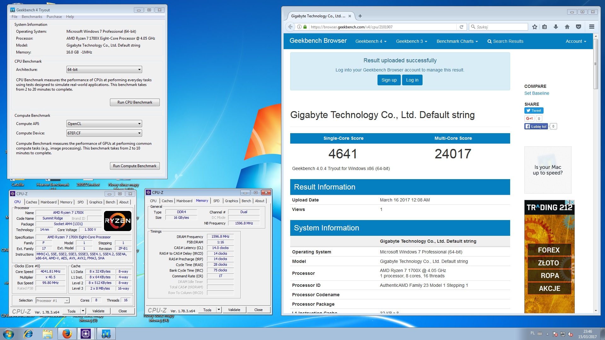
Task: Click Close button in left CPU-Z window
Action: coord(123,311)
